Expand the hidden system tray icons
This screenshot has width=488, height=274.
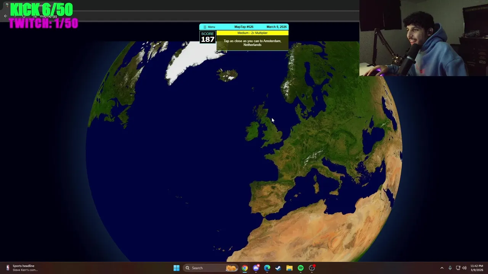(442, 268)
